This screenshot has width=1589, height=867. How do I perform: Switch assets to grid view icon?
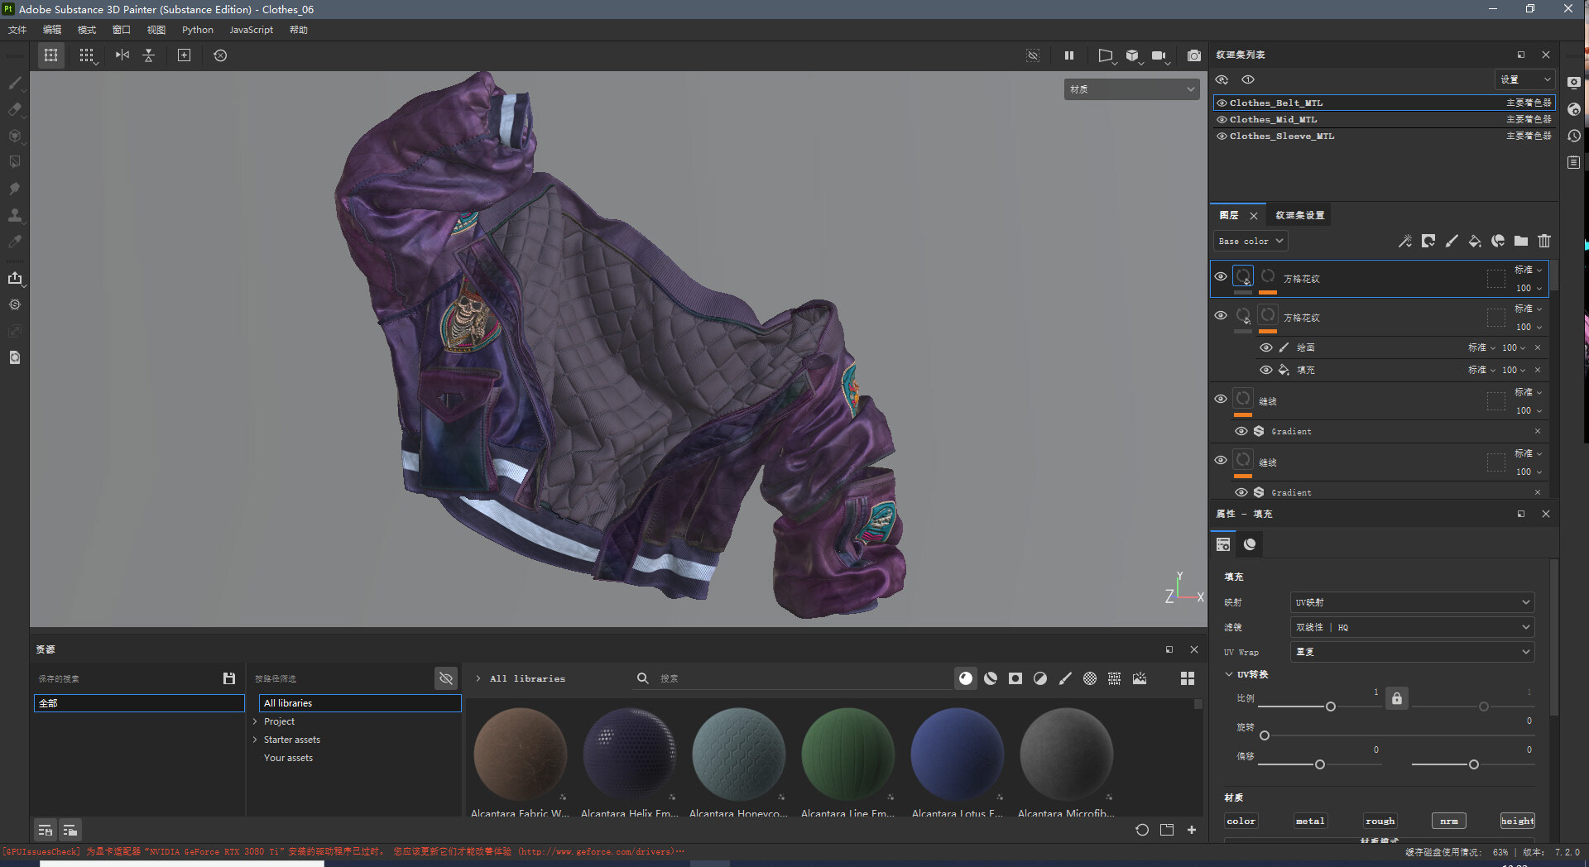pos(1187,678)
